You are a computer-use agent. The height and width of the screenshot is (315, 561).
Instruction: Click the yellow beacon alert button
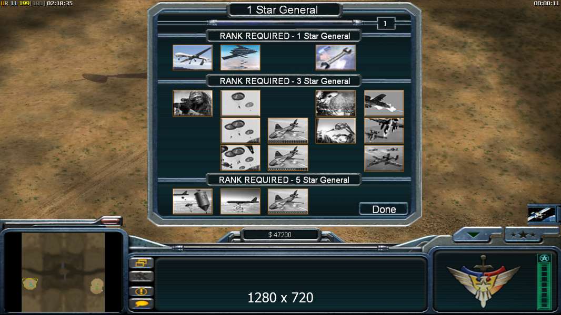[142, 291]
